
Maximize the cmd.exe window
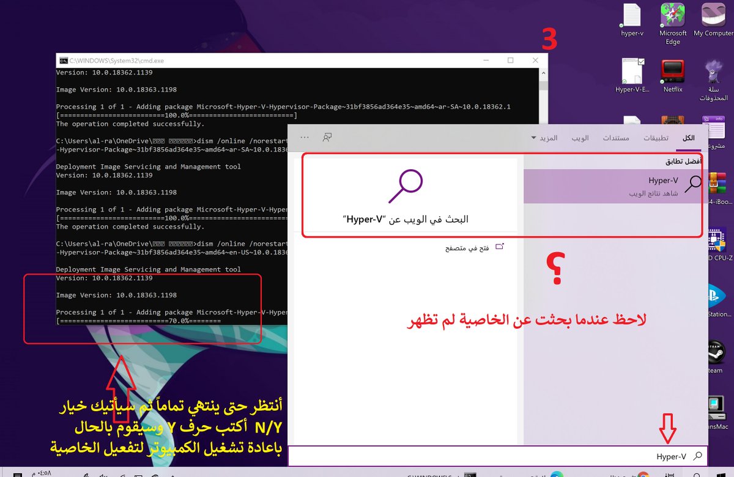[511, 60]
